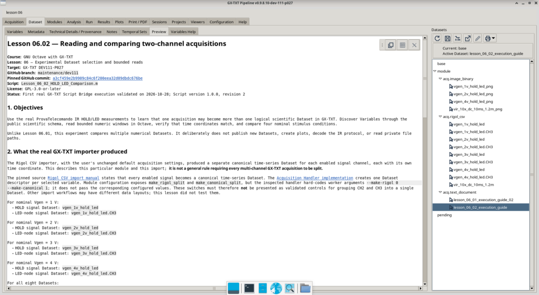Switch to the Projects tab
The image size is (539, 295).
pyautogui.click(x=179, y=22)
